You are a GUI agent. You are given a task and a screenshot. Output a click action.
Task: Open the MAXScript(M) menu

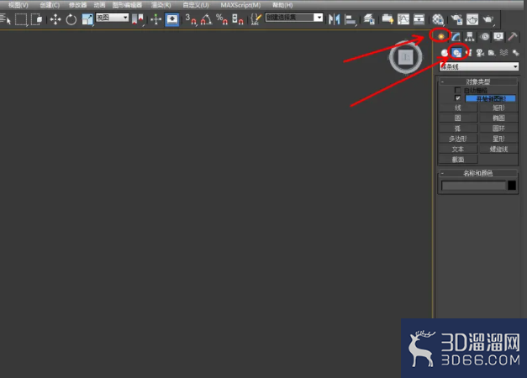pyautogui.click(x=240, y=5)
